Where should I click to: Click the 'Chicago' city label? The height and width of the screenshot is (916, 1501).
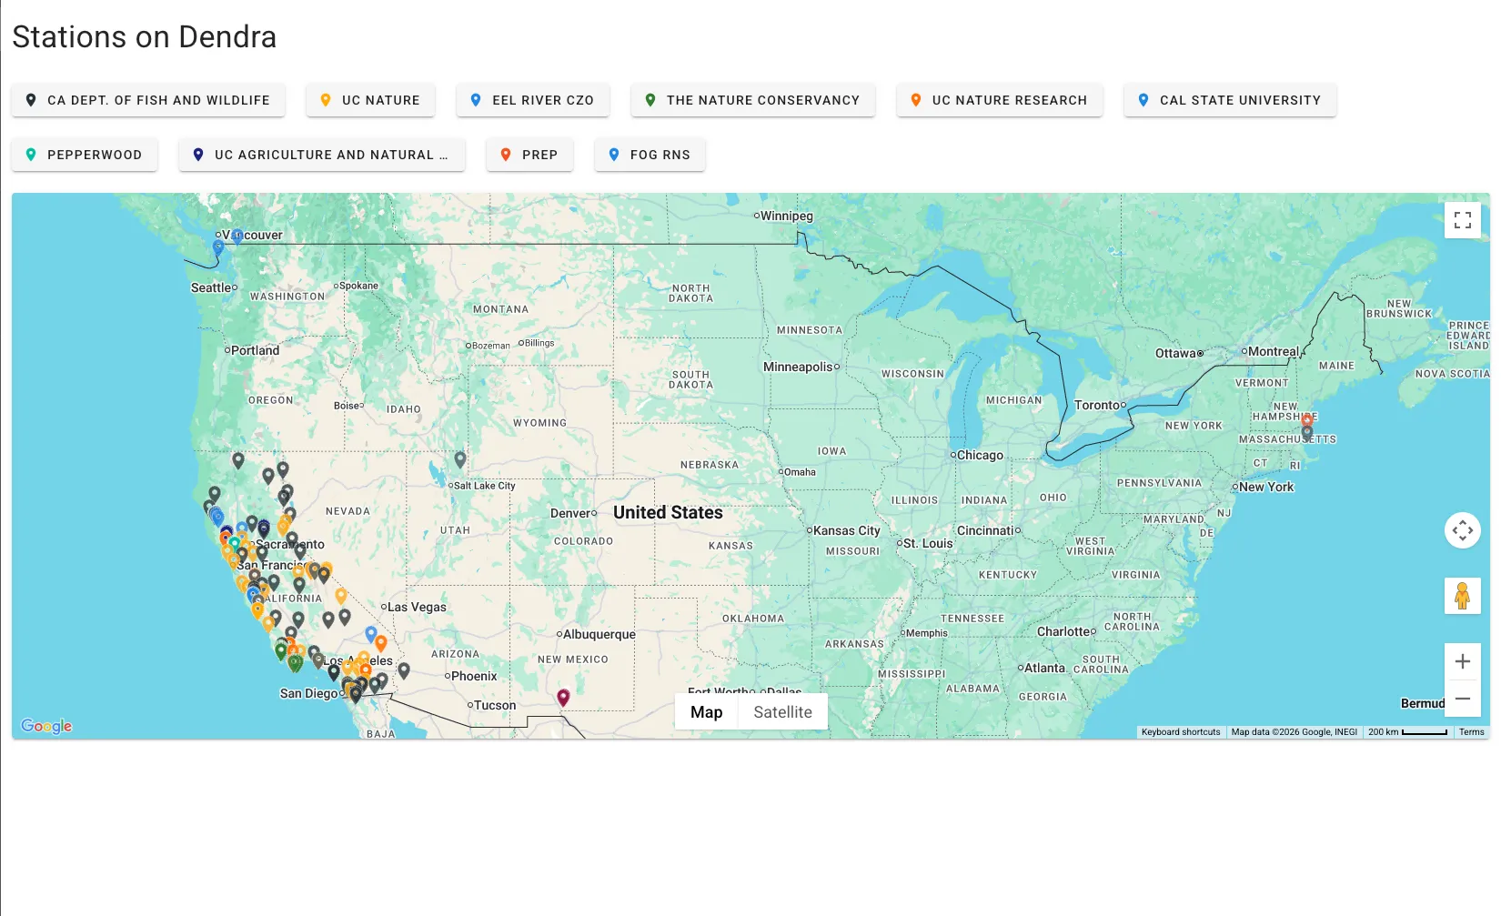980,456
